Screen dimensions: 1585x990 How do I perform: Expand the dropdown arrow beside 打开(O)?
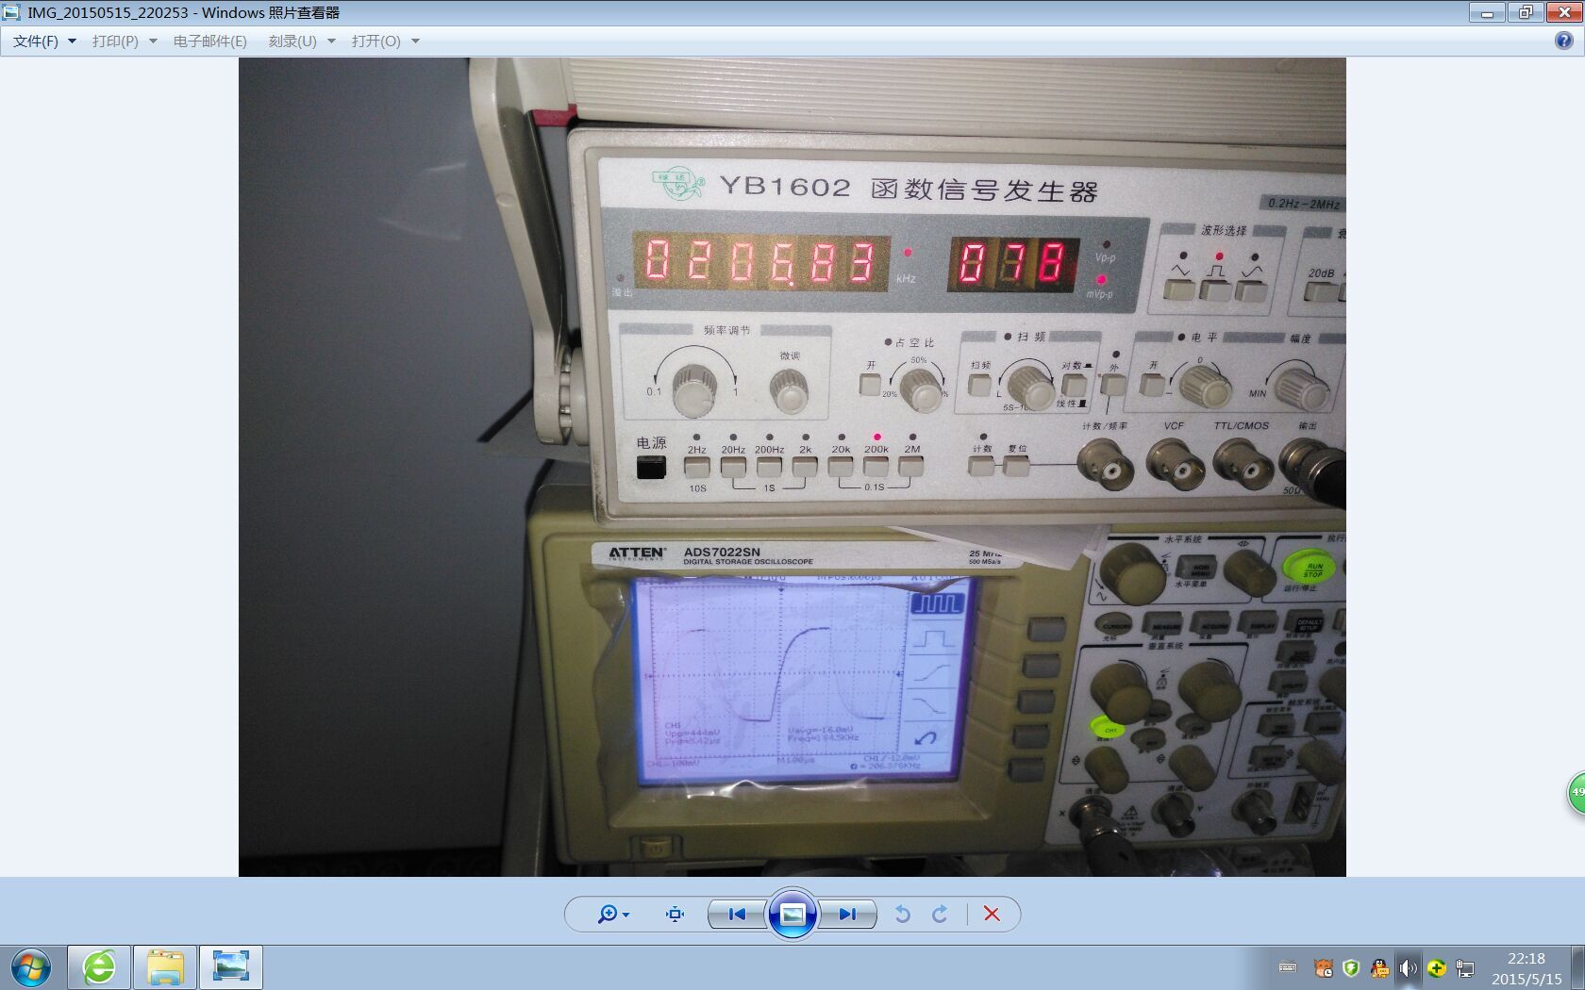(x=415, y=41)
